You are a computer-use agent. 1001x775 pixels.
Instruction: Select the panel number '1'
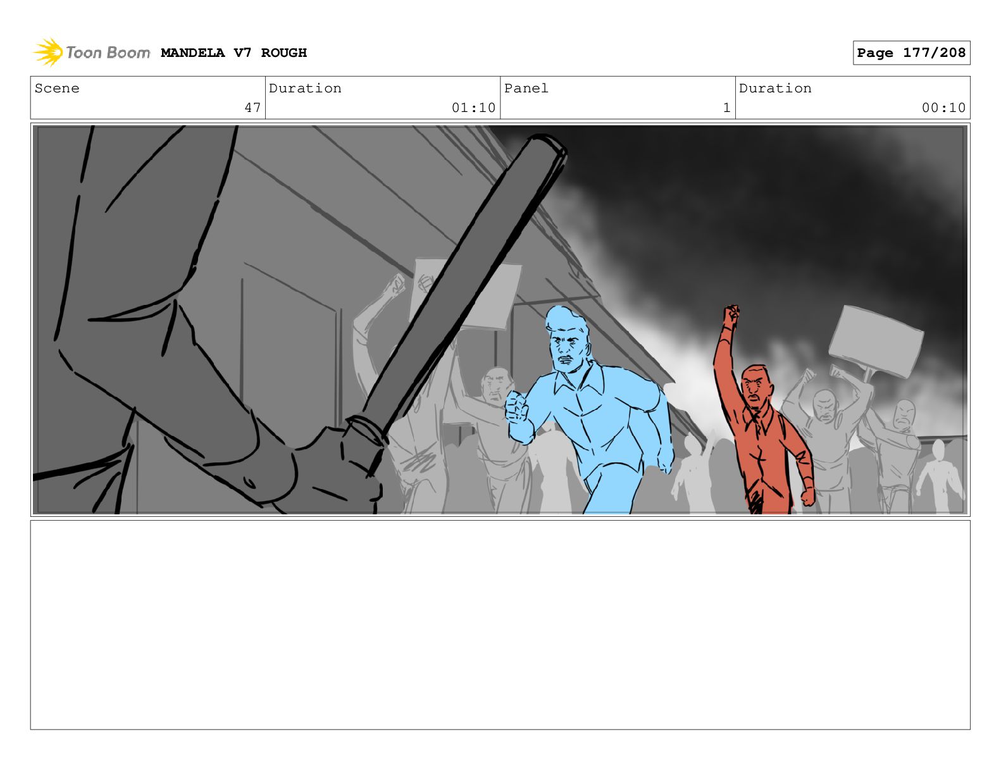[x=727, y=108]
